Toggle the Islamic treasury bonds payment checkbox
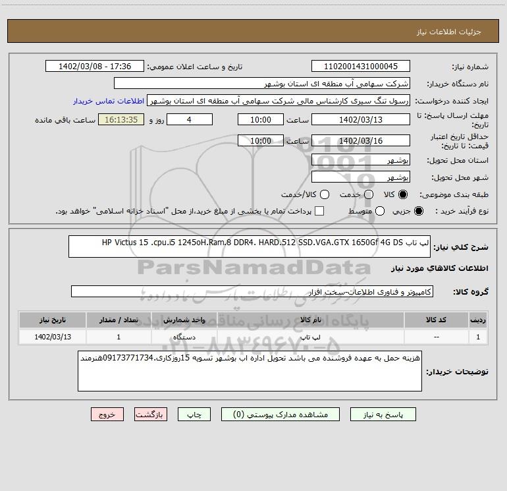This screenshot has width=507, height=491. tap(319, 211)
